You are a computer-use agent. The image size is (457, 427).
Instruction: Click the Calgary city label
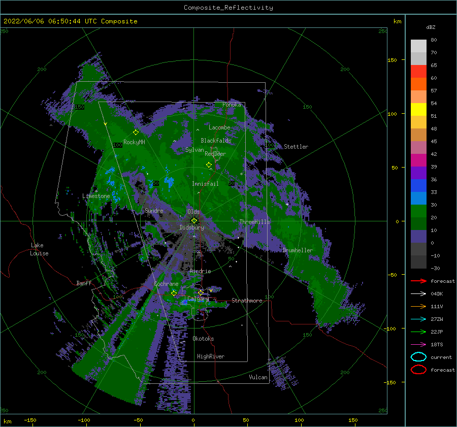coord(198,299)
